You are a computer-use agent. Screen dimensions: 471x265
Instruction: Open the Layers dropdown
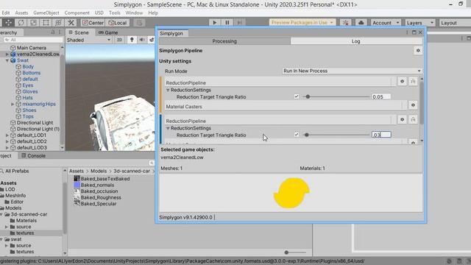coord(419,23)
